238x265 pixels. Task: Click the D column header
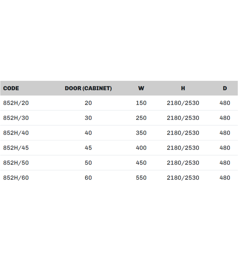point(225,88)
